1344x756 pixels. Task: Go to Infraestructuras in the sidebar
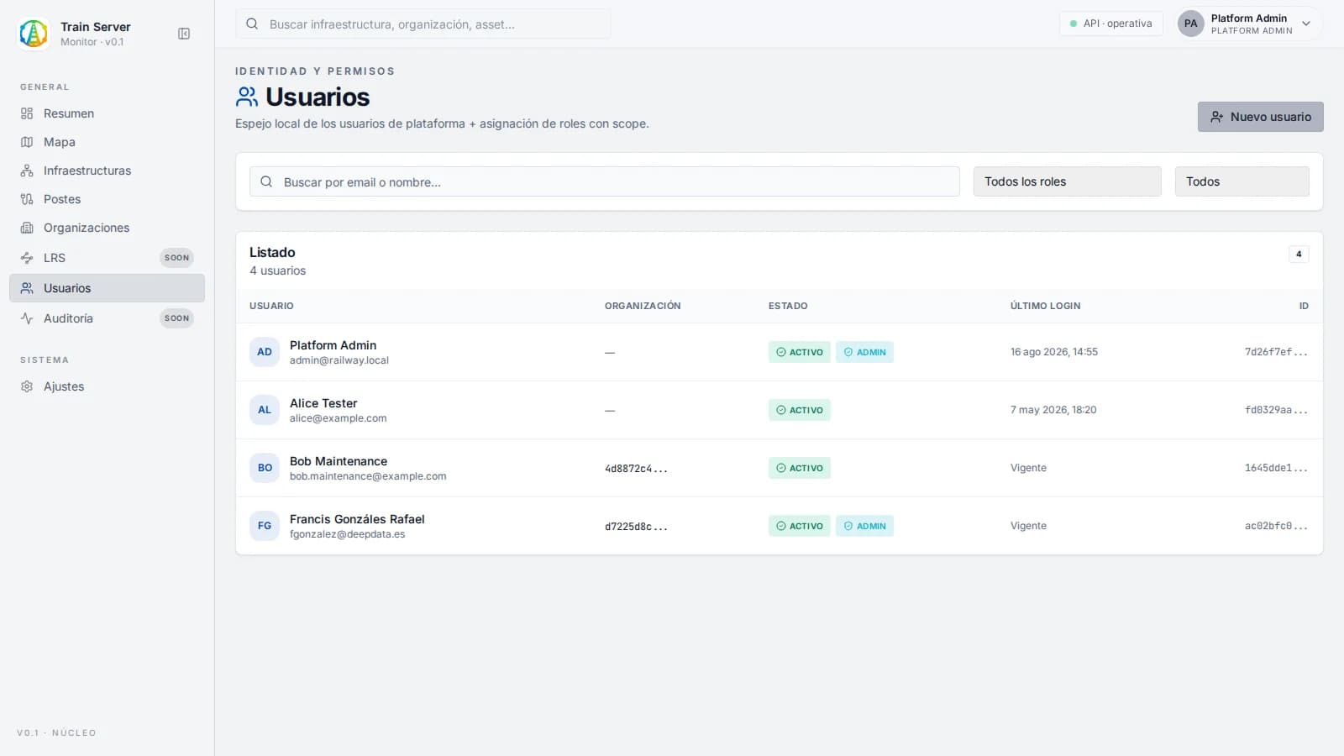(x=107, y=171)
